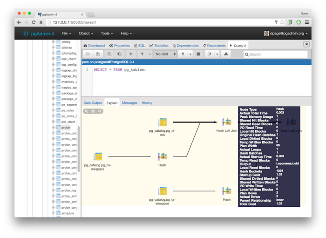Select the joblog table in tree
Screen dimensions: 326x238
point(66,42)
